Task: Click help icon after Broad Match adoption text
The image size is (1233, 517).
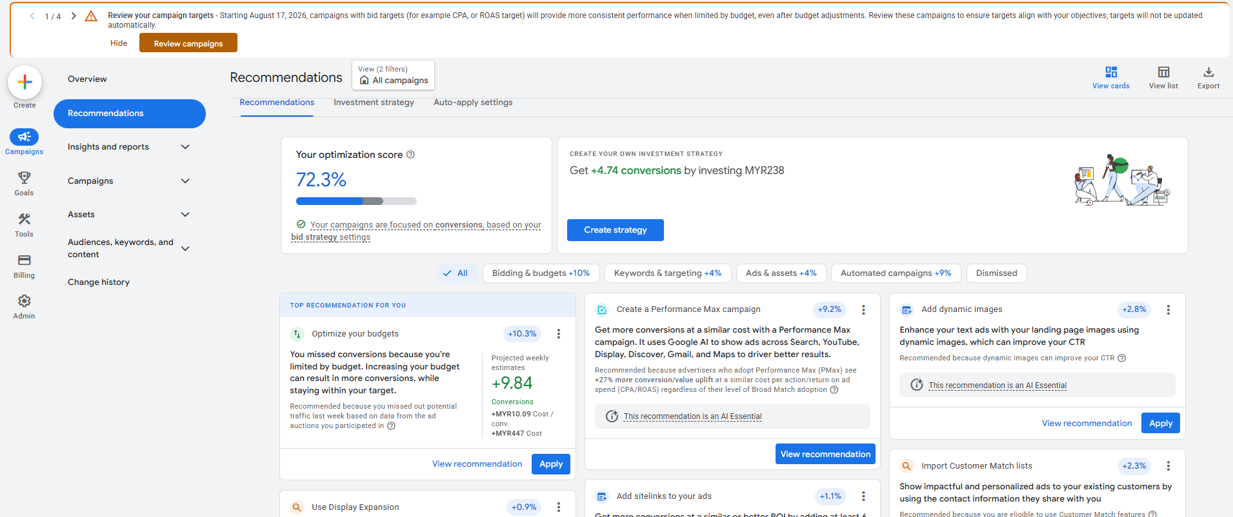Action: coord(834,390)
